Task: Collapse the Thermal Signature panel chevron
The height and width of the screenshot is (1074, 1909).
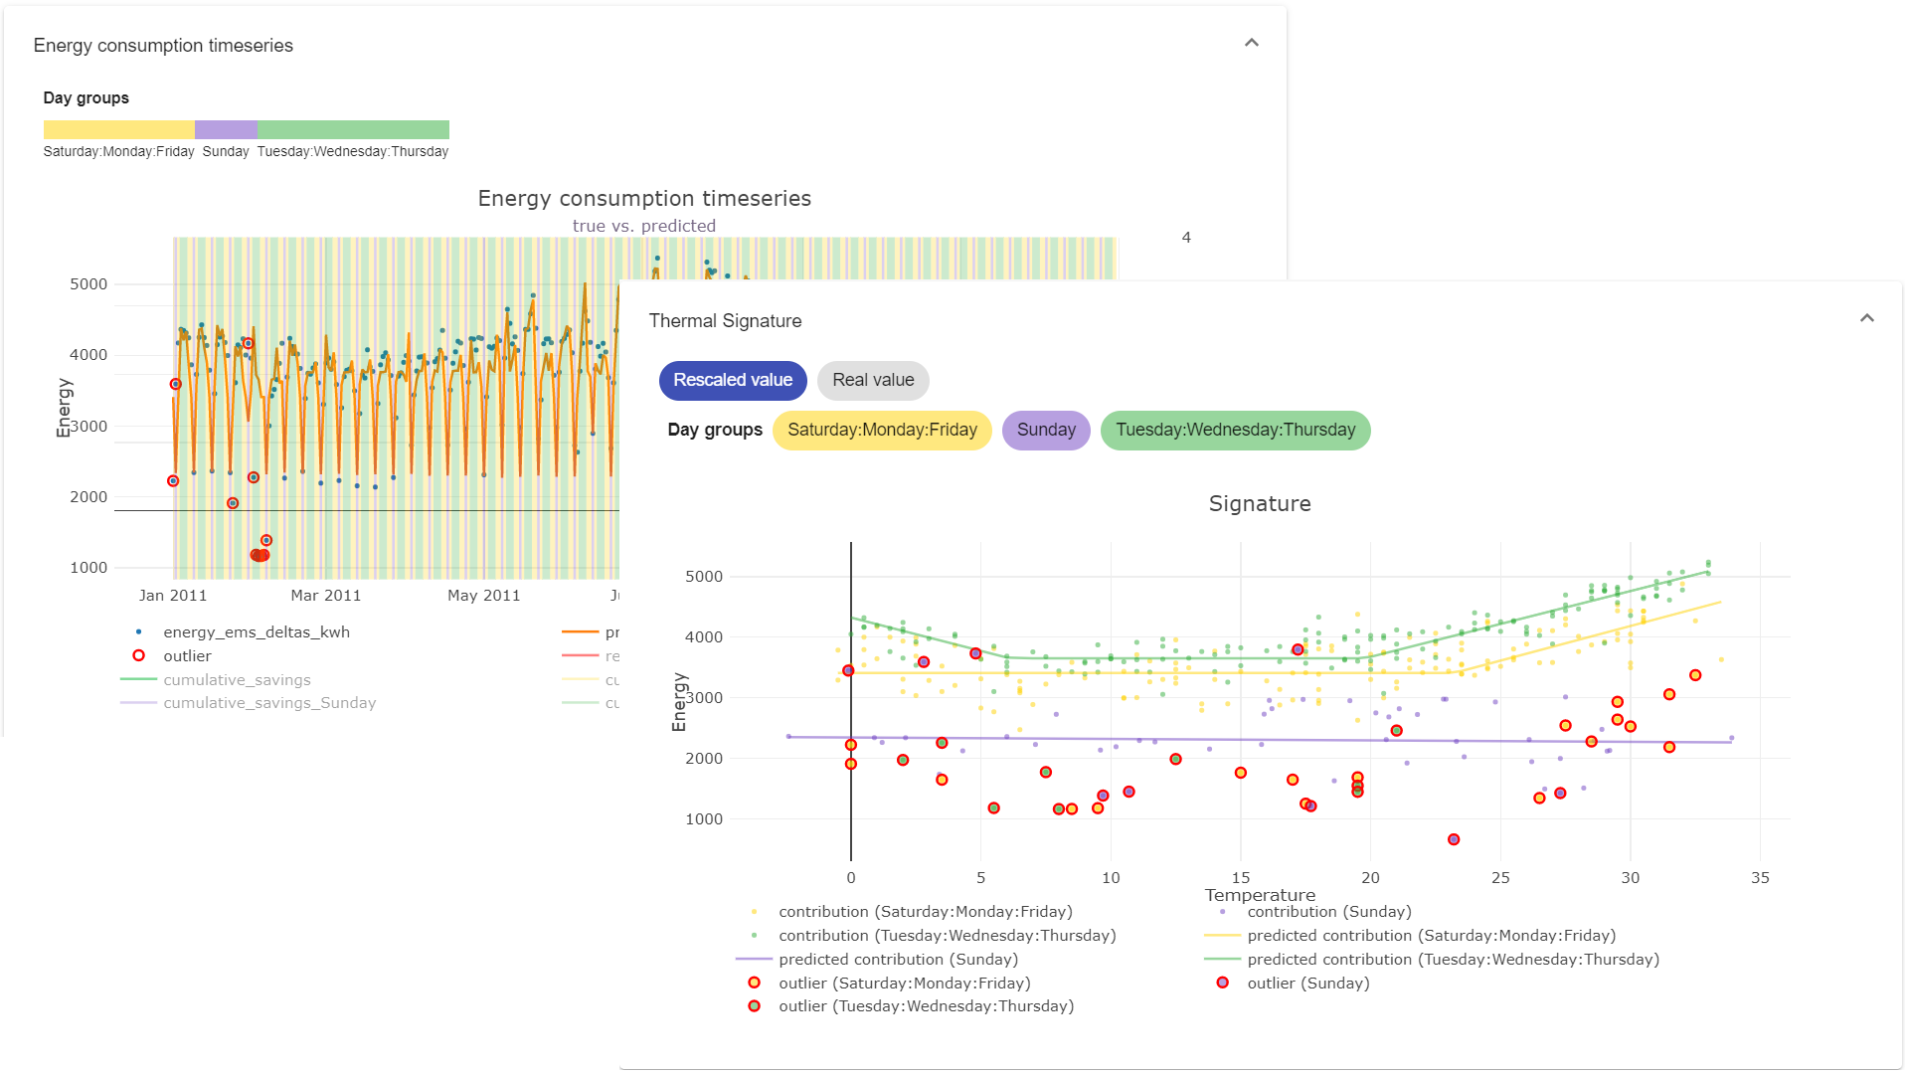Action: tap(1866, 318)
